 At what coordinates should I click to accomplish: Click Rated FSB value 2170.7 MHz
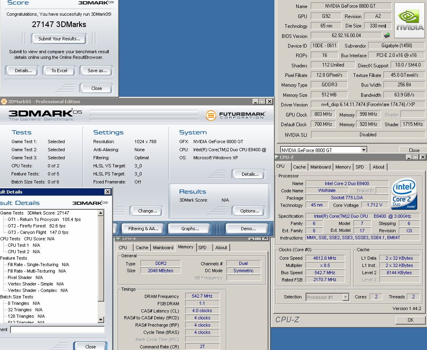(x=325, y=279)
